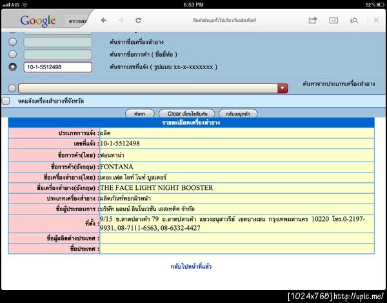Click ค้นหาจากประเภทเครื่องสำอาง label
This screenshot has height=303, width=387.
[x=339, y=84]
